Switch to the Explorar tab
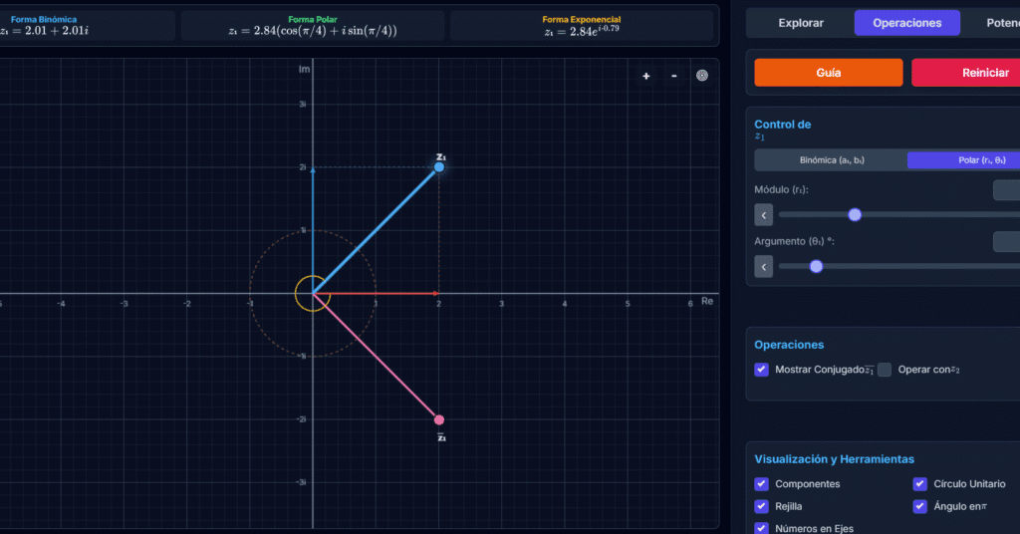The height and width of the screenshot is (534, 1020). pos(801,23)
